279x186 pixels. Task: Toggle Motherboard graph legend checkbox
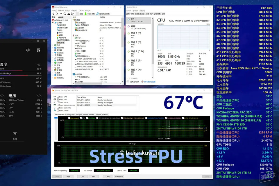tap(69, 118)
